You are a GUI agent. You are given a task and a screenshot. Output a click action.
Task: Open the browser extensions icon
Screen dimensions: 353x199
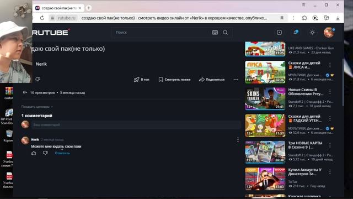(304, 18)
